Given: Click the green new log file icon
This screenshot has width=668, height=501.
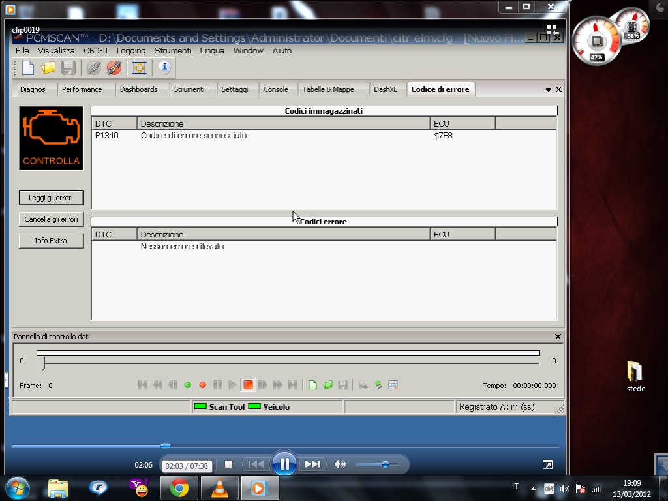Looking at the screenshot, I should pos(312,385).
